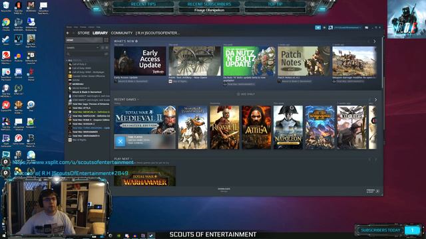Open Attila recent game cover
This screenshot has height=239, width=426.
(x=256, y=127)
